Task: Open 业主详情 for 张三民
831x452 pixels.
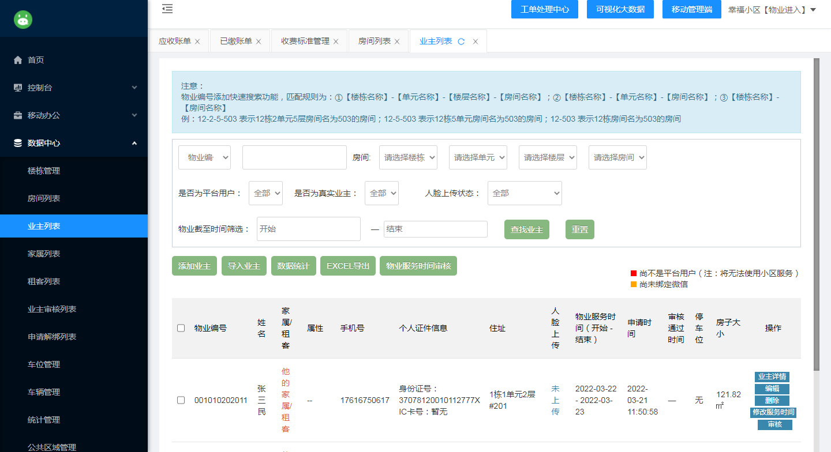Action: pos(772,376)
